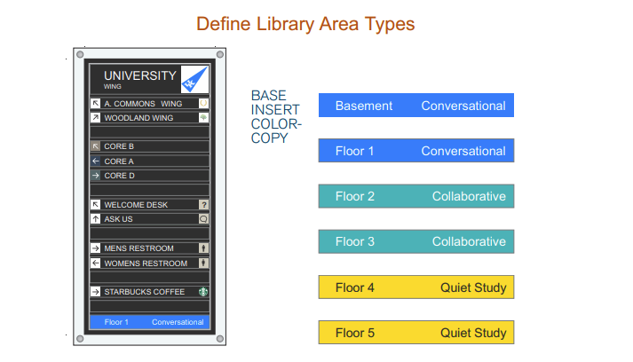Click the speech bubble icon beside Ask Us
The width and height of the screenshot is (633, 362).
click(203, 218)
